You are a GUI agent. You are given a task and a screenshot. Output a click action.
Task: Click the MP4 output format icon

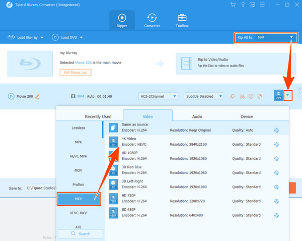click(278, 95)
